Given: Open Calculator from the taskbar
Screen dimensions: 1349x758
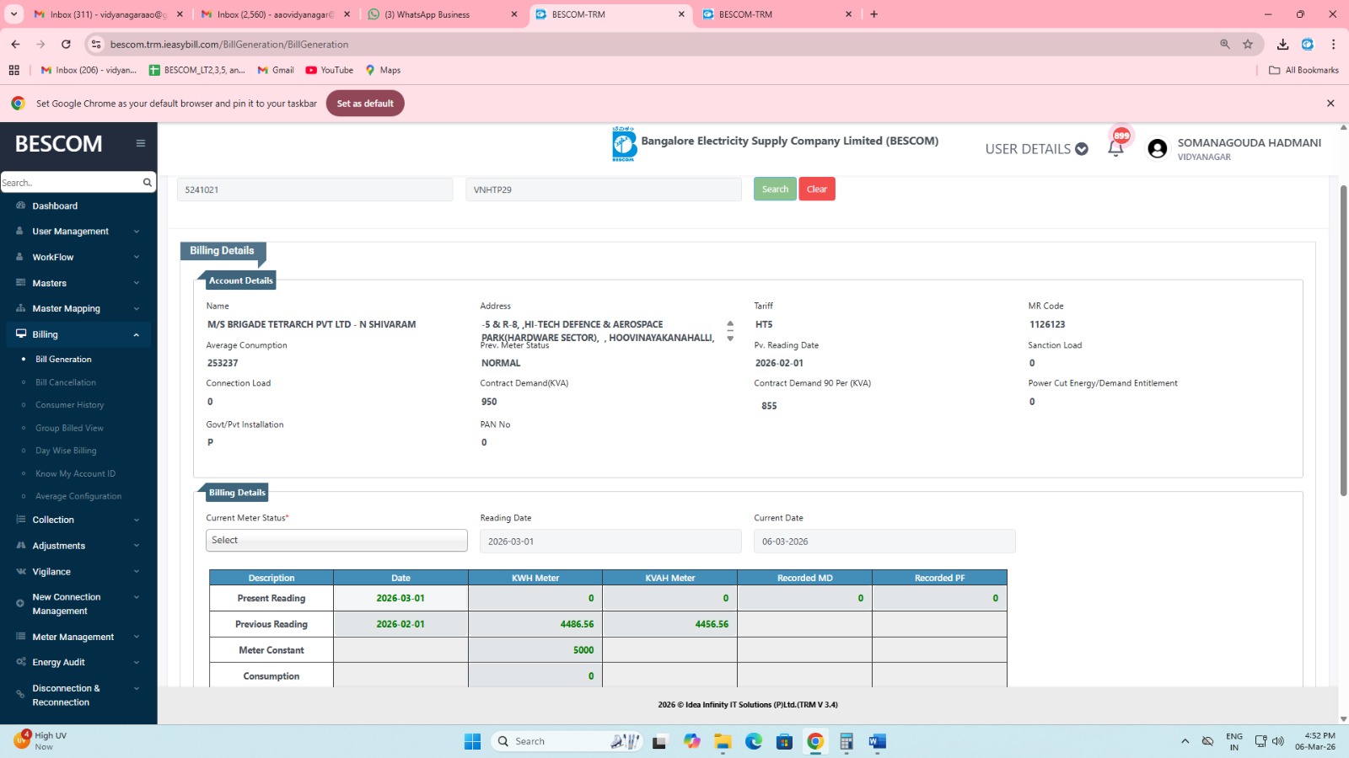Looking at the screenshot, I should point(846,741).
